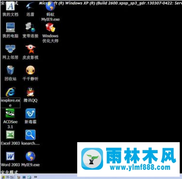
Task: Open the 我的电脑 desktop icon
Action: [11, 30]
